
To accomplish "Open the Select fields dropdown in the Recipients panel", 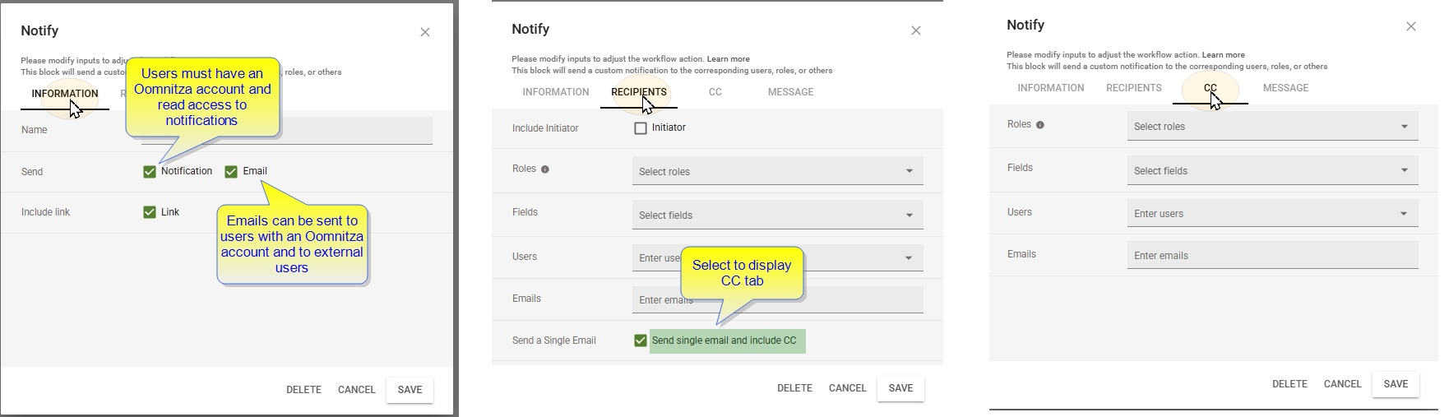I will pyautogui.click(x=777, y=215).
